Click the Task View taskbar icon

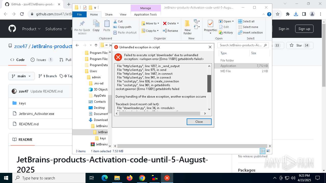click(92, 178)
